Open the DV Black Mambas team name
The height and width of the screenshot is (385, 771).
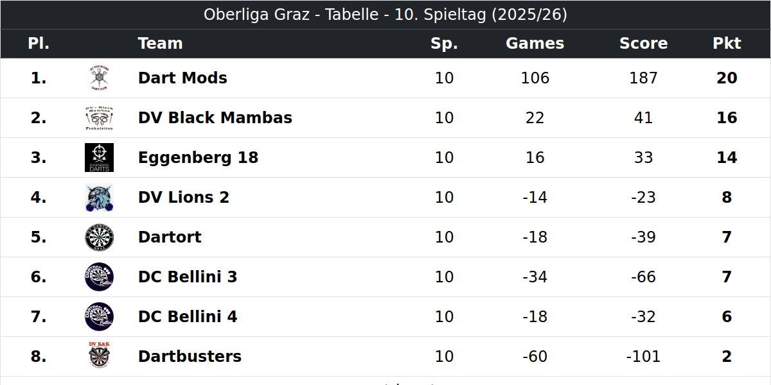[x=215, y=118]
